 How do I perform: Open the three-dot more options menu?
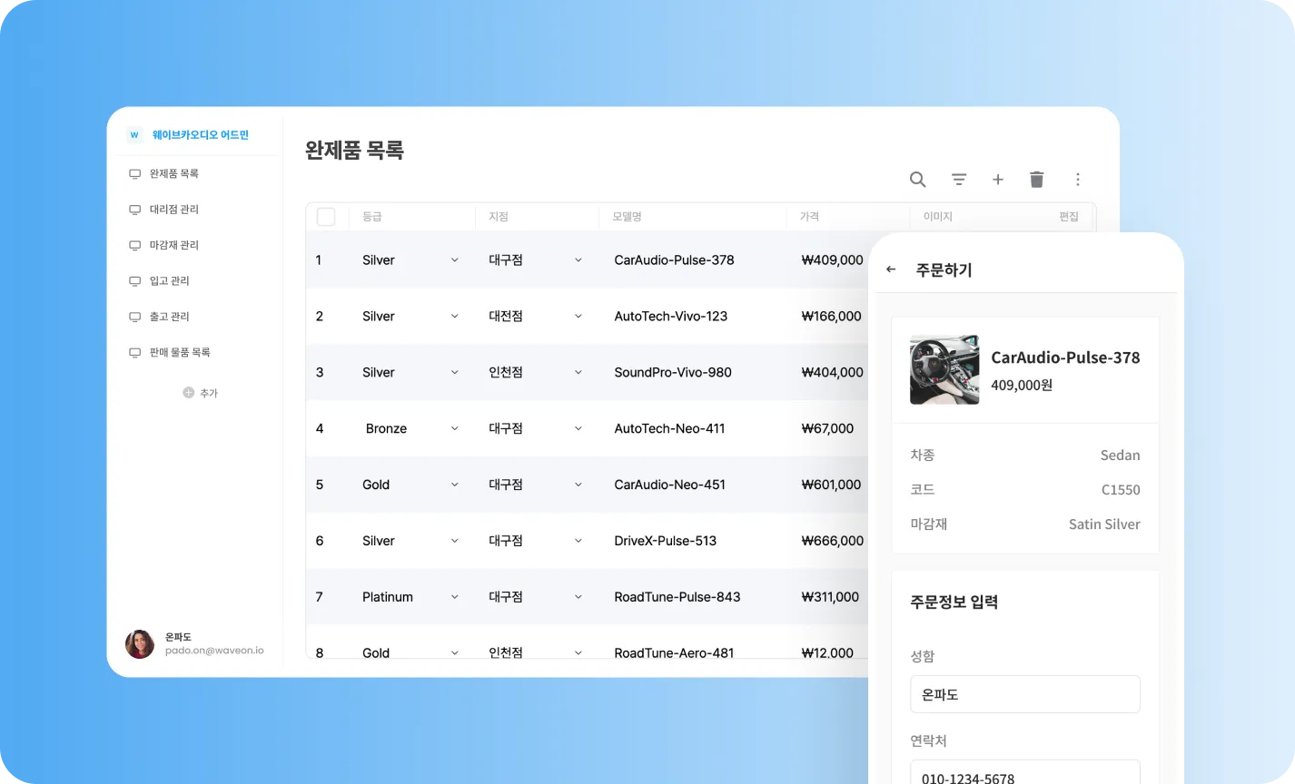[1078, 180]
